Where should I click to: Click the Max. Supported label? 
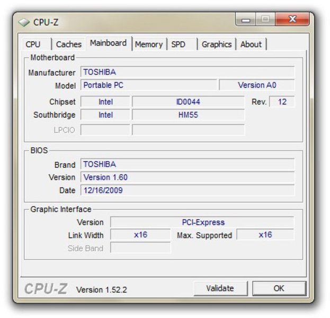point(204,235)
